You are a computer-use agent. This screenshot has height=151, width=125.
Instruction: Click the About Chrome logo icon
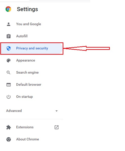(9, 139)
